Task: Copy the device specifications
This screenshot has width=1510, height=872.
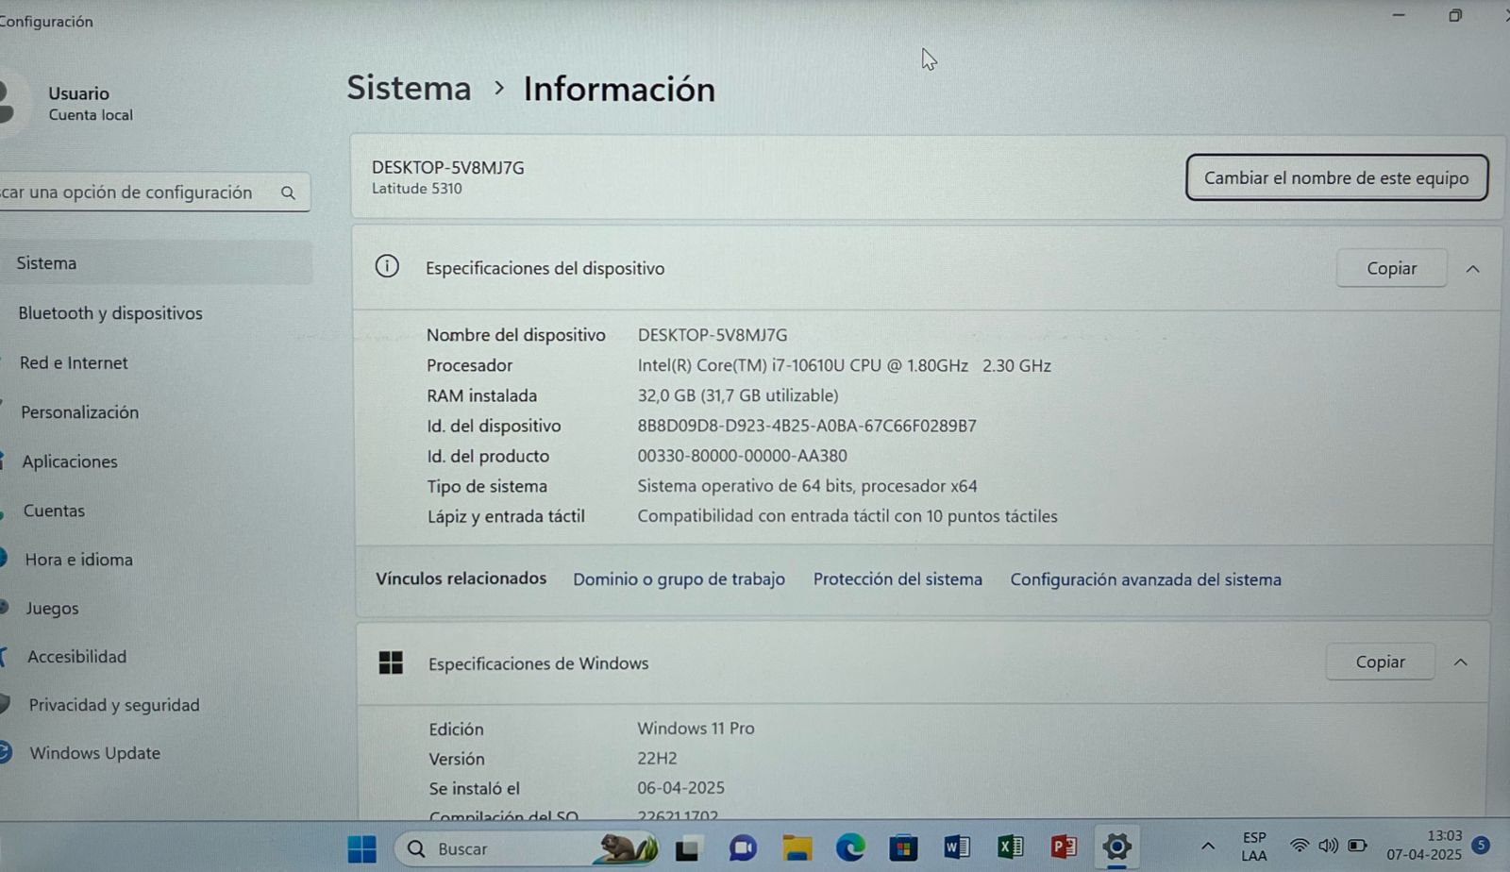Action: point(1391,268)
